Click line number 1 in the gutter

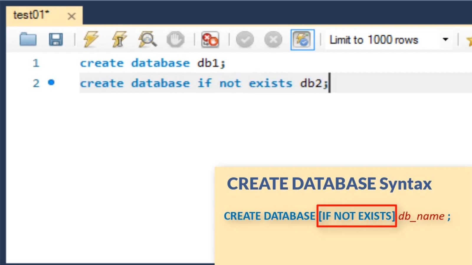coord(35,63)
